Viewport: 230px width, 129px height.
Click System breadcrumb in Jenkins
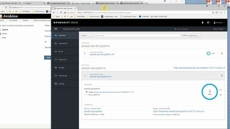click(26, 20)
